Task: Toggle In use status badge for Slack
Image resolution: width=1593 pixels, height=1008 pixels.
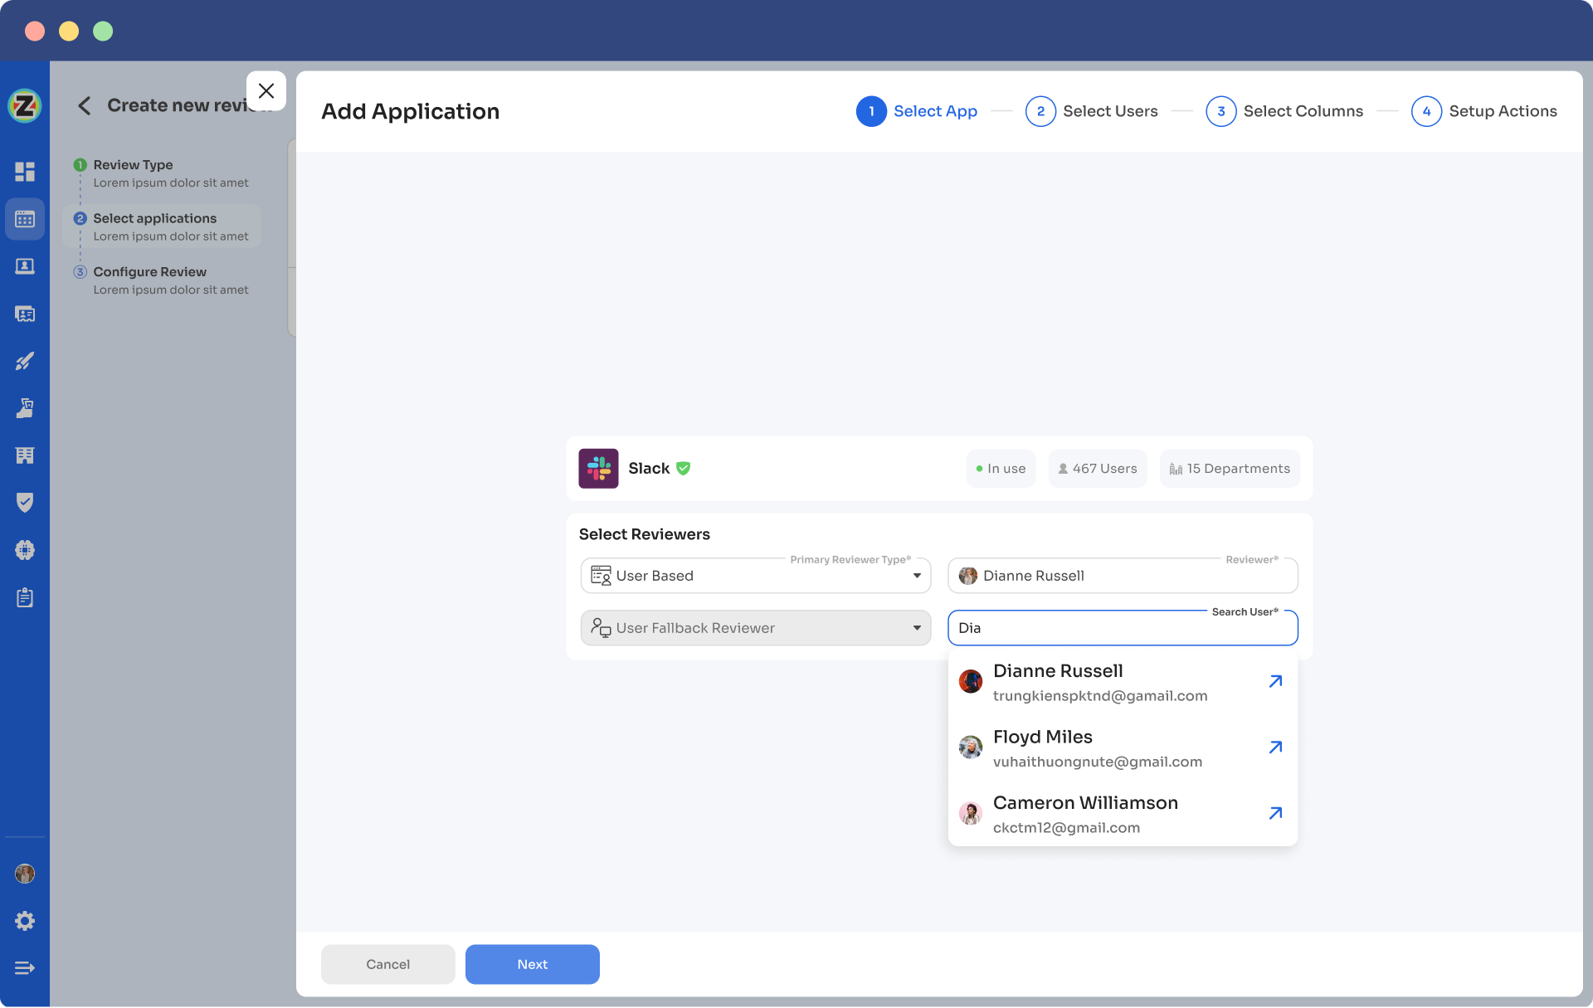Action: tap(998, 468)
